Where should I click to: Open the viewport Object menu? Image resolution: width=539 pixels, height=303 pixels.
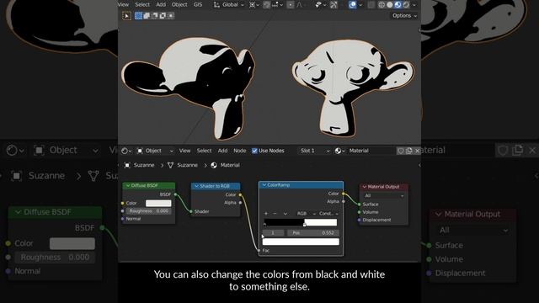179,5
